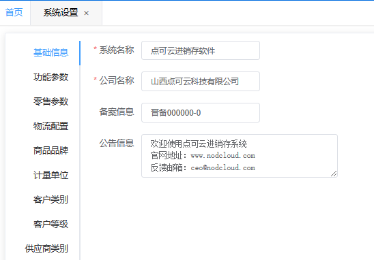
Task: Click the 系统名称 field label
Action: pyautogui.click(x=117, y=50)
